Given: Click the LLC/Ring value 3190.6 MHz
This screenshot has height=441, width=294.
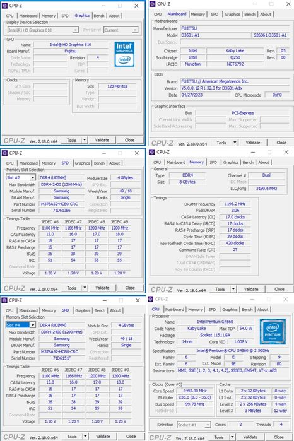Looking at the screenshot, I should tap(266, 189).
